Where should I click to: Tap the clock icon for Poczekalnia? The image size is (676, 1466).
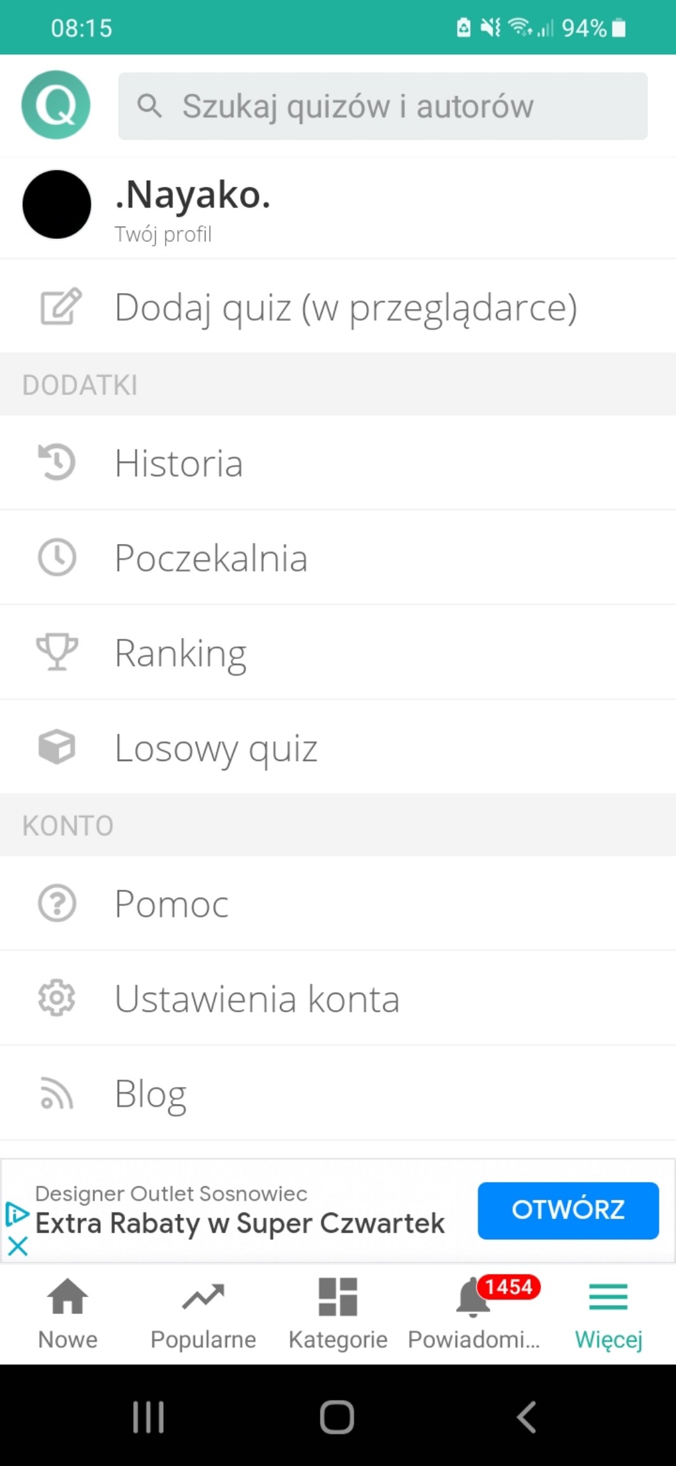point(57,557)
